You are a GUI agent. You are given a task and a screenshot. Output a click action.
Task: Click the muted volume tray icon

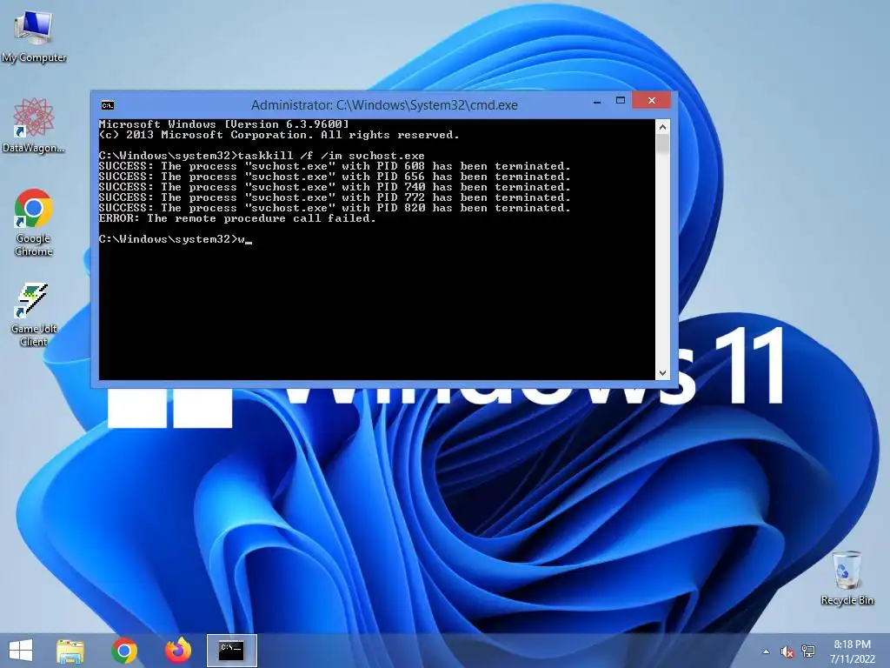click(787, 651)
